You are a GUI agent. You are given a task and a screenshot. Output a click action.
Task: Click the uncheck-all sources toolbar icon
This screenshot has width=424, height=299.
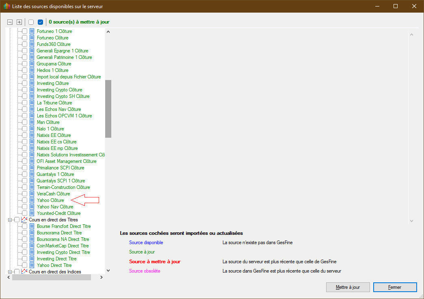point(31,22)
